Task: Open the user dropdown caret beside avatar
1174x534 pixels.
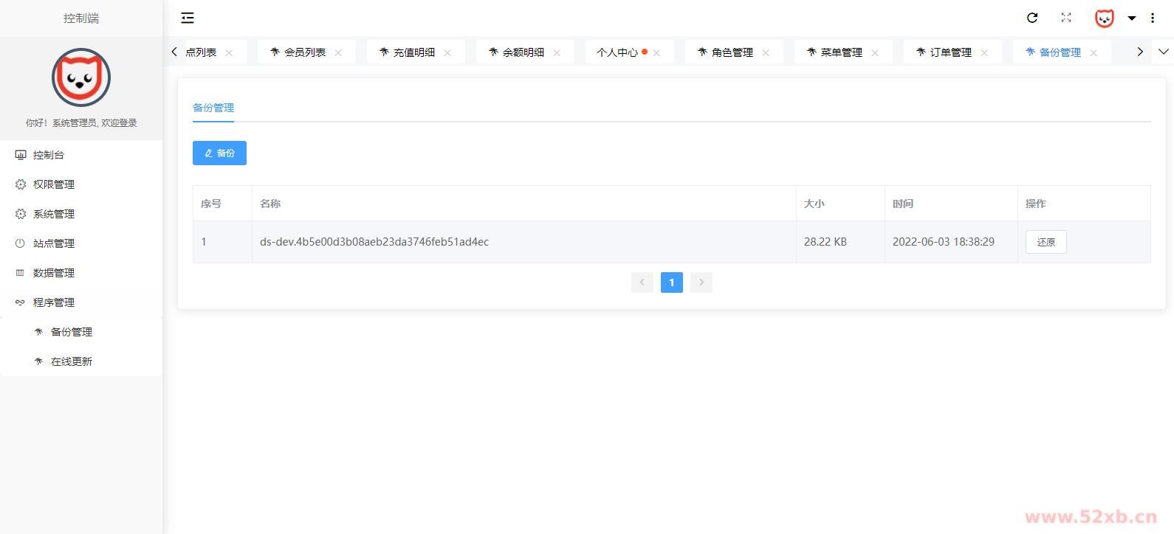Action: pyautogui.click(x=1131, y=18)
